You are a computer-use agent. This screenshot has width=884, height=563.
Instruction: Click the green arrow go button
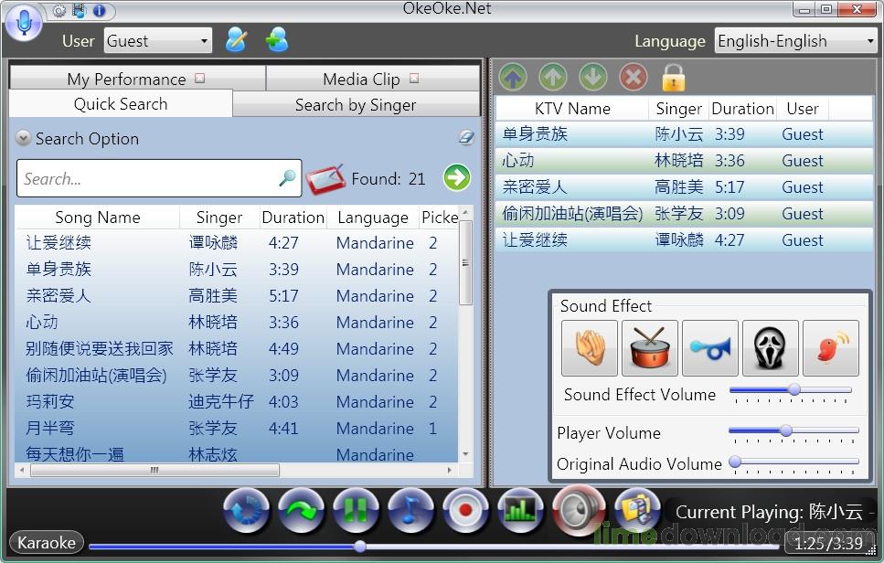pos(457,177)
